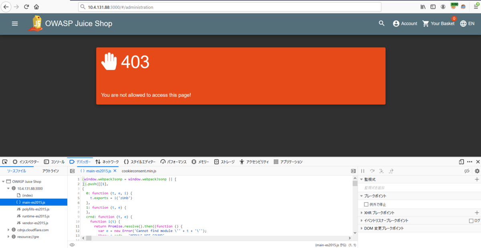This screenshot has height=248, width=481.
Task: Open the (index) file
Action: pos(27,195)
